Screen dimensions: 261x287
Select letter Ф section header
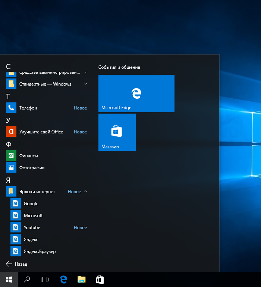coord(9,144)
